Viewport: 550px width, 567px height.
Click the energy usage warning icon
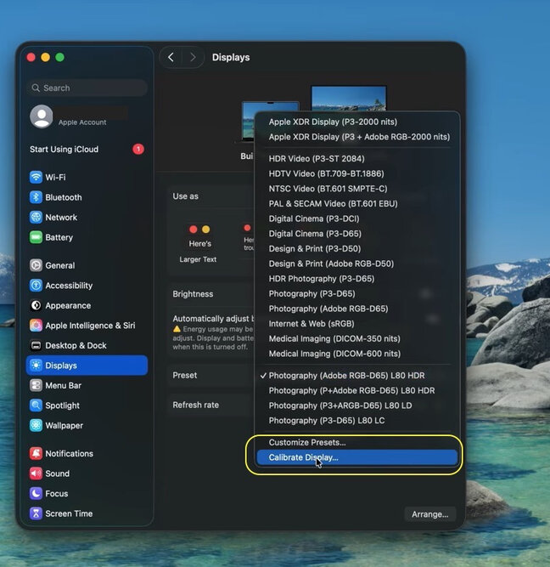177,329
